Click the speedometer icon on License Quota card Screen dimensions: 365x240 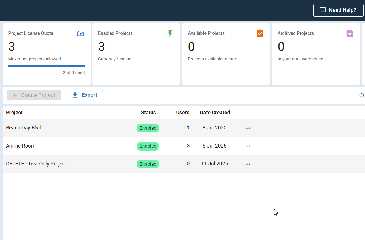click(x=81, y=34)
